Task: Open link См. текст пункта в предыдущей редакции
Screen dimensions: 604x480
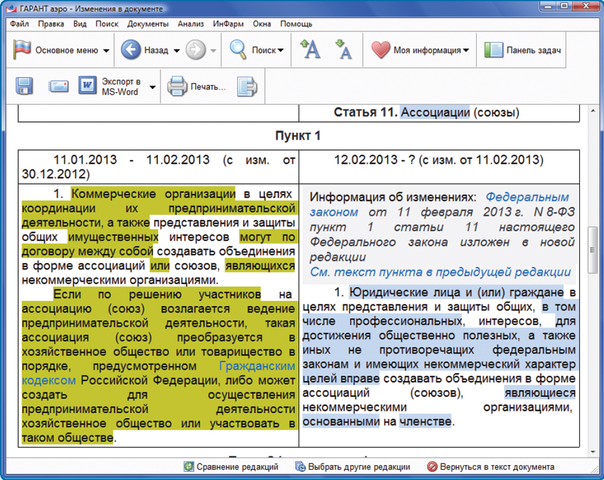Action: [440, 272]
